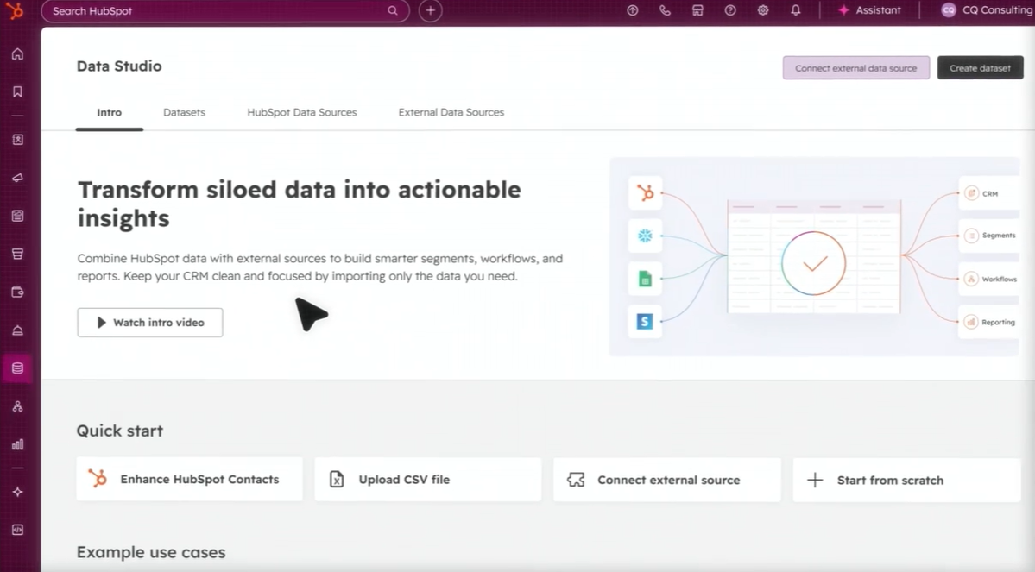
Task: Click the Snowflake source icon in illustration
Action: pyautogui.click(x=645, y=236)
